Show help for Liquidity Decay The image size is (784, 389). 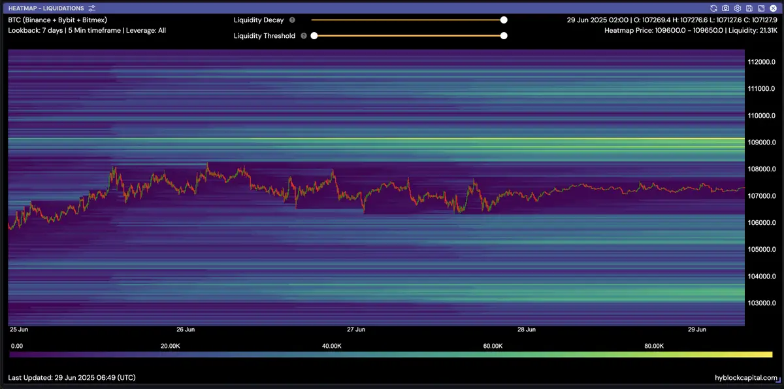click(x=292, y=20)
